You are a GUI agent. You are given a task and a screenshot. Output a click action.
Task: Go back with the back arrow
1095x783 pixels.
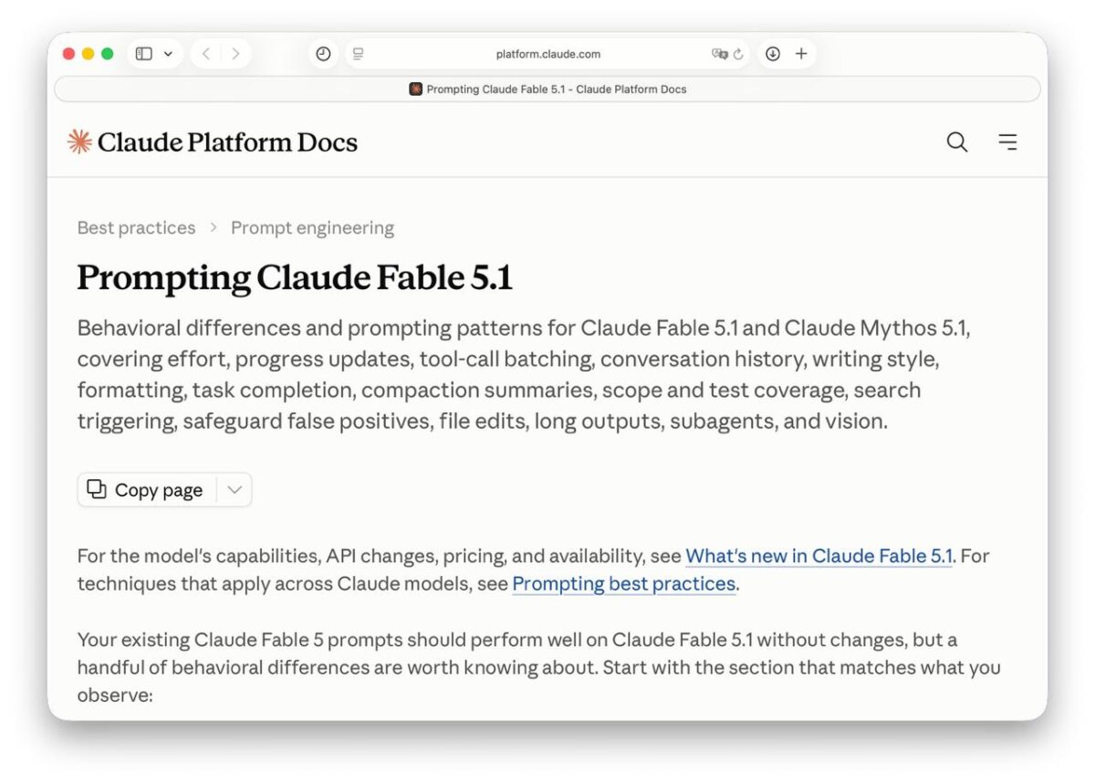pyautogui.click(x=206, y=54)
